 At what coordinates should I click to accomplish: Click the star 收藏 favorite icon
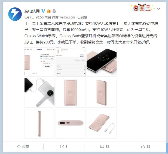[x=19, y=146]
